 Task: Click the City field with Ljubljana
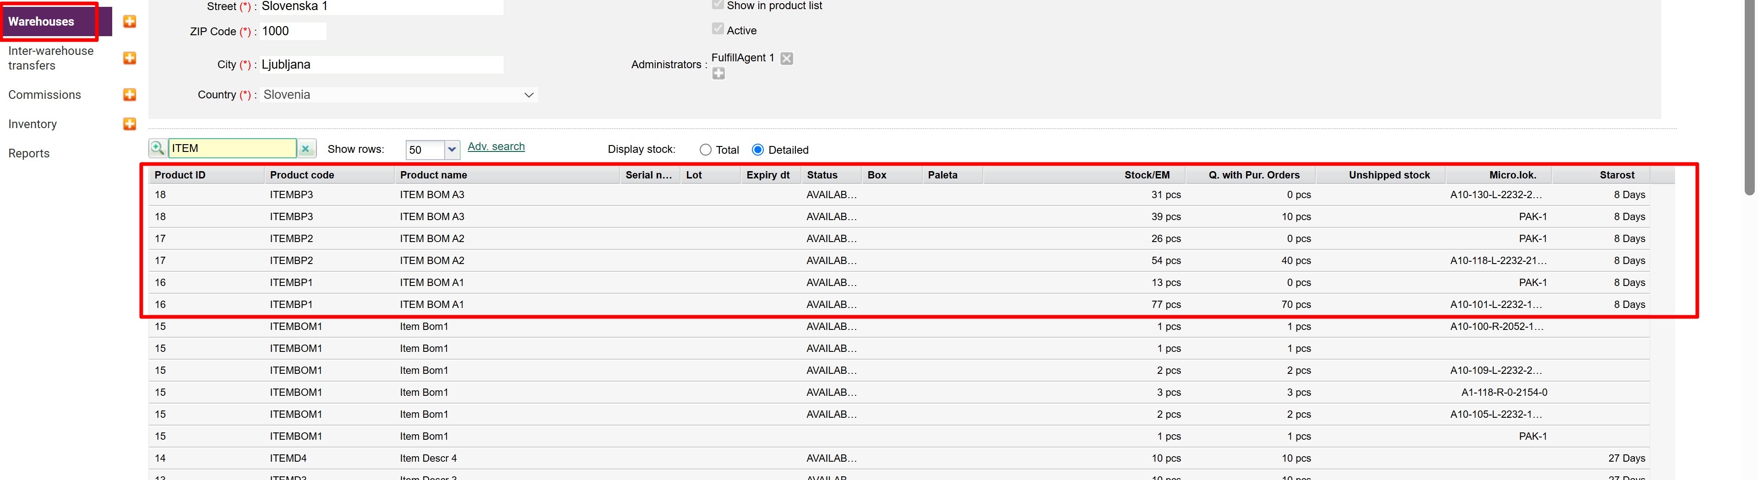coord(381,65)
